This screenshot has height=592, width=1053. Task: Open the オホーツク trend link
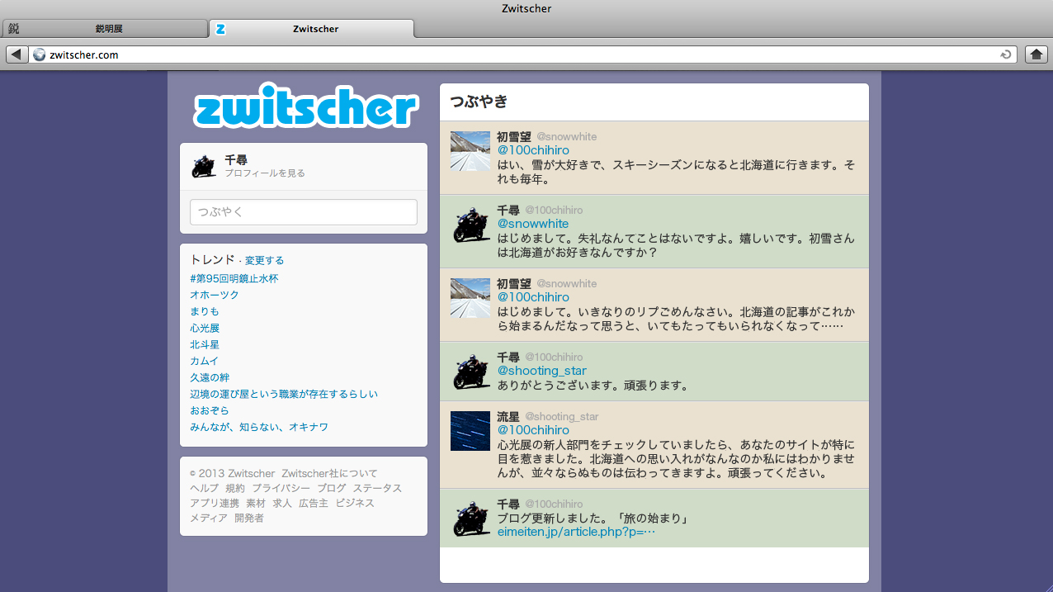pos(215,295)
